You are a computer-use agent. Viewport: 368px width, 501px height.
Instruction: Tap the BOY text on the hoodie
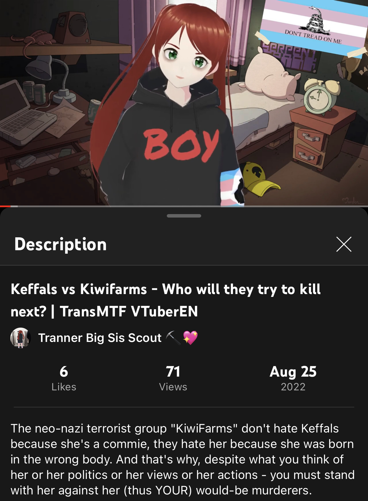[x=181, y=145]
